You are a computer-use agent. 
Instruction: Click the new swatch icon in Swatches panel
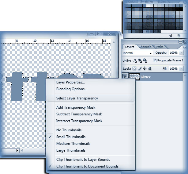(x=170, y=36)
